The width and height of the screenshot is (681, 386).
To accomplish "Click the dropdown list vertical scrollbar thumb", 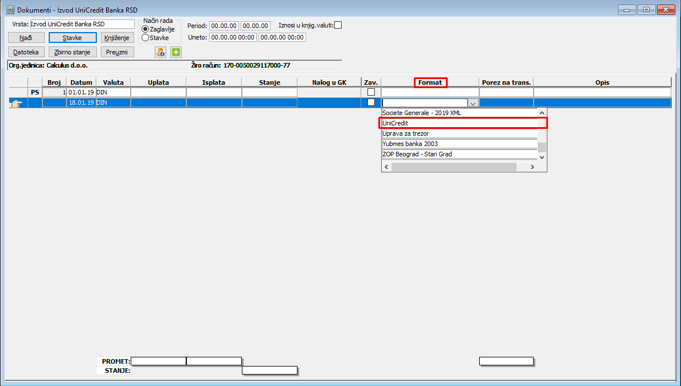I will 542,147.
